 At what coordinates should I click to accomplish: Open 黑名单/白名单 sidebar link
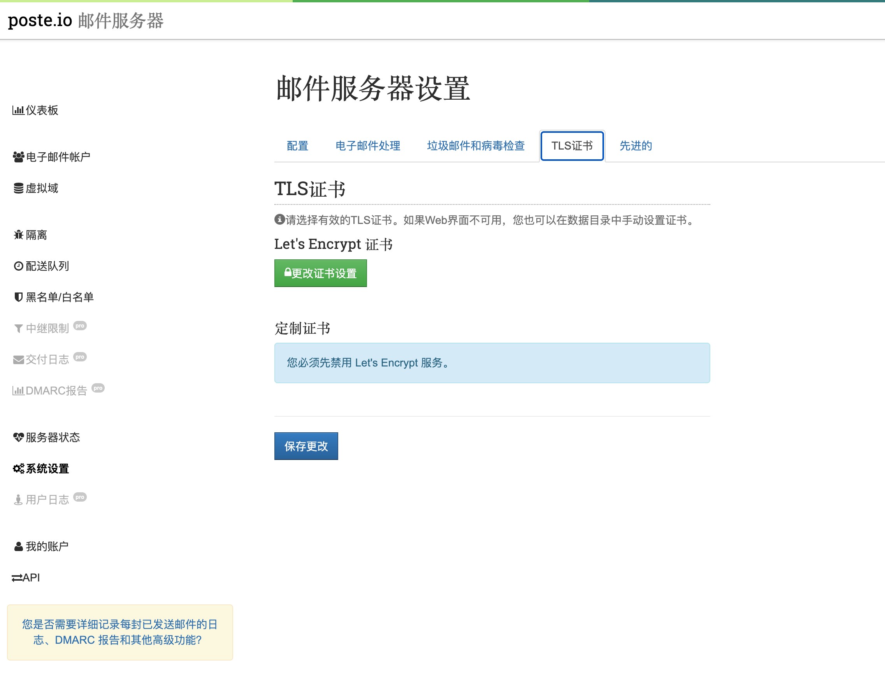[x=54, y=298]
